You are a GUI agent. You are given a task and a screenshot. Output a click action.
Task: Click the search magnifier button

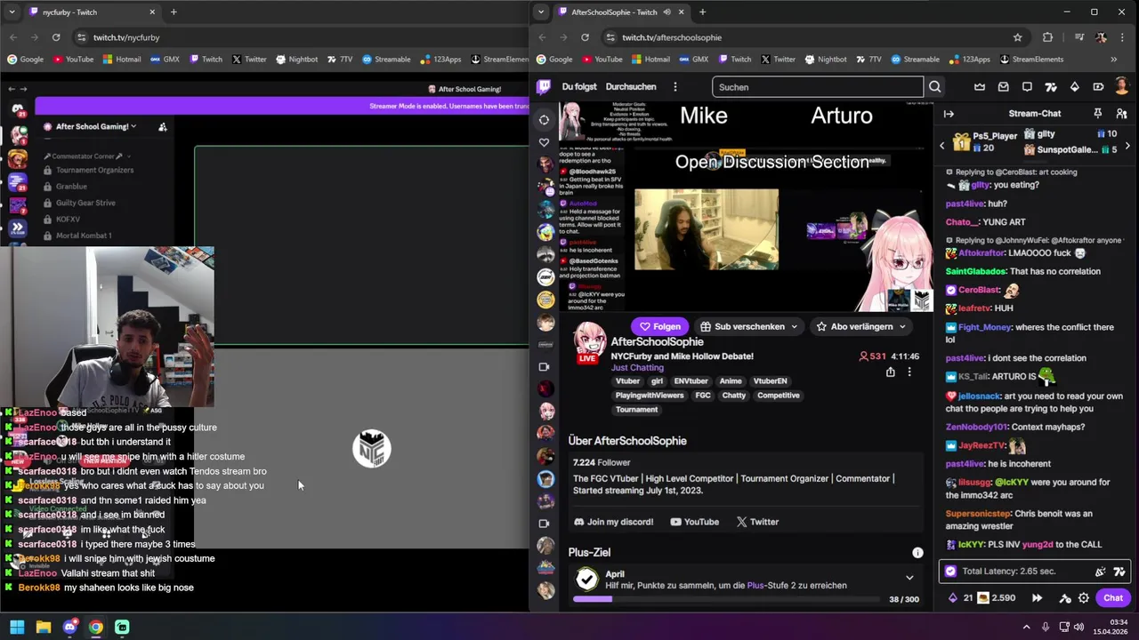(934, 87)
